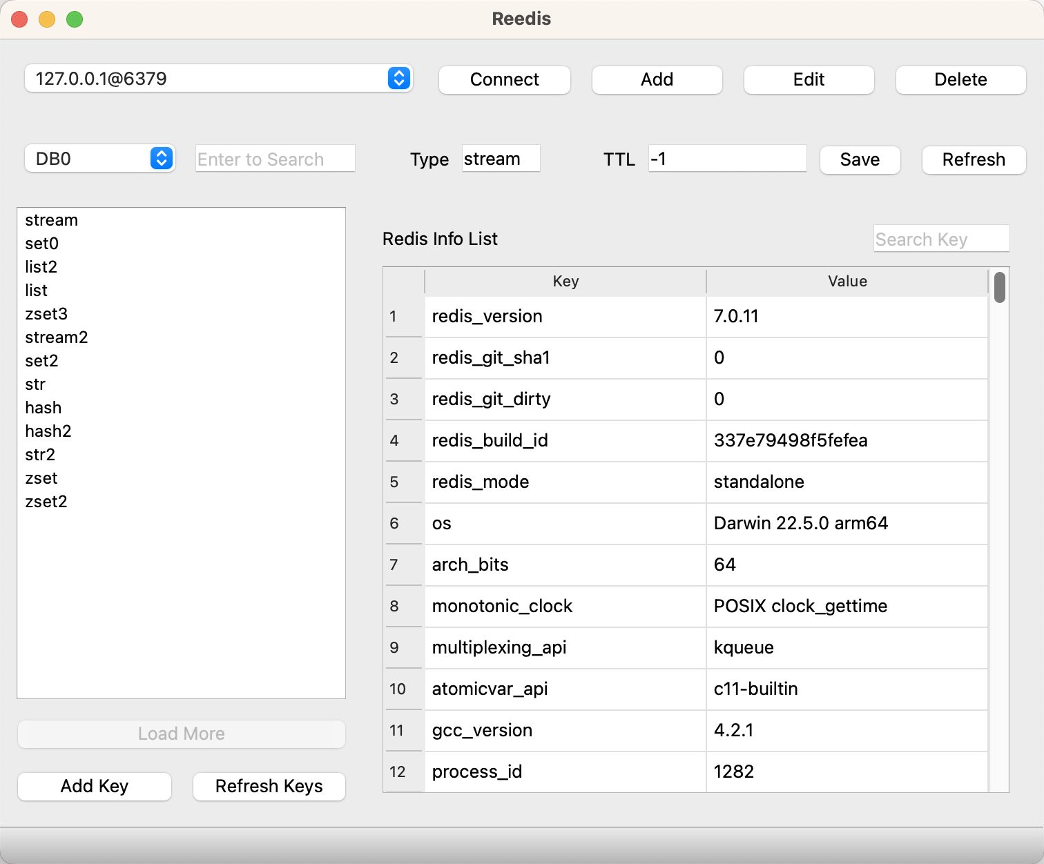Select row header number 12

click(x=404, y=772)
